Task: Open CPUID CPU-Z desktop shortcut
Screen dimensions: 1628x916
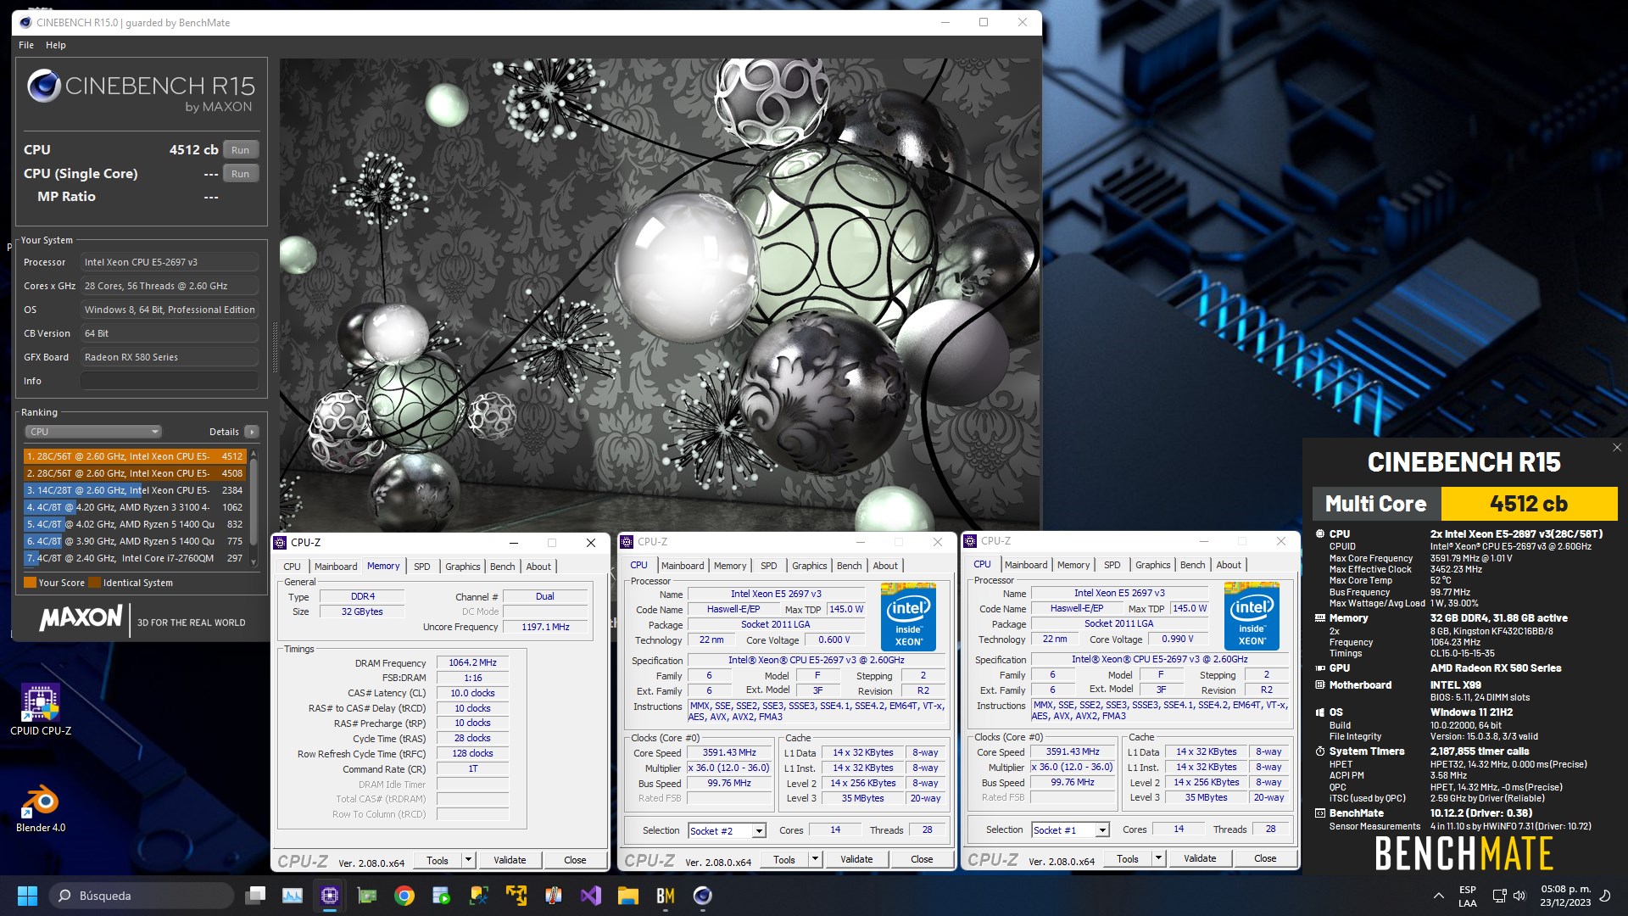Action: [x=40, y=709]
